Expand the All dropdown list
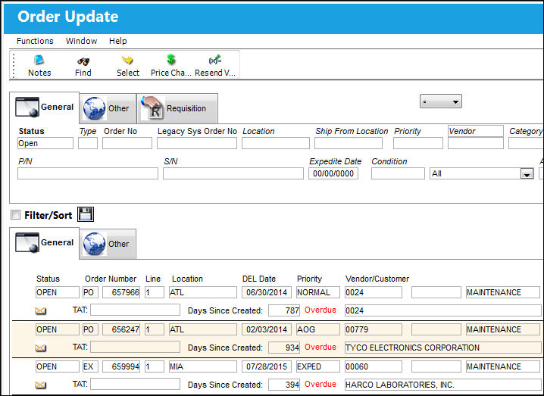 [x=527, y=174]
